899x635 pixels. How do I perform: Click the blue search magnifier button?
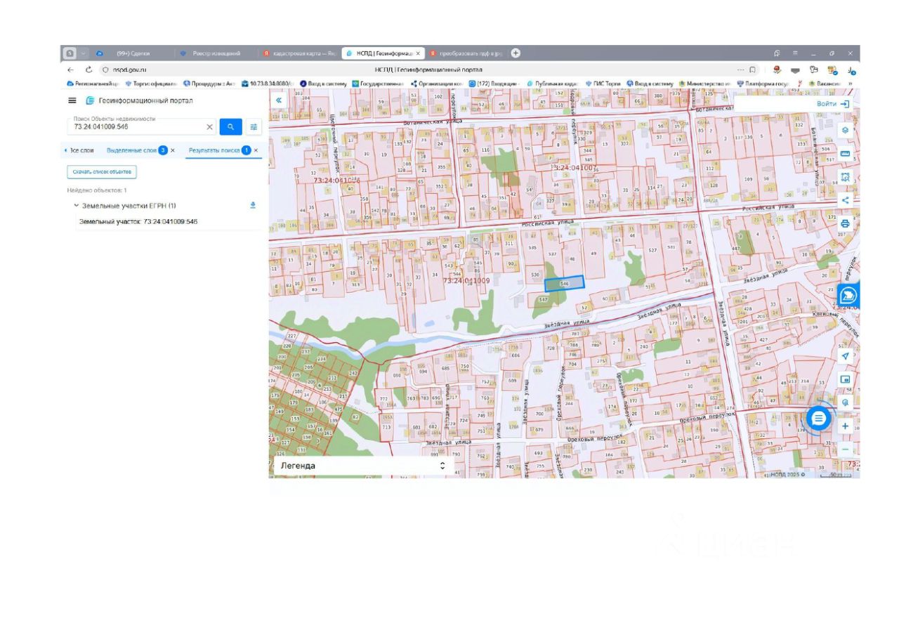[230, 127]
